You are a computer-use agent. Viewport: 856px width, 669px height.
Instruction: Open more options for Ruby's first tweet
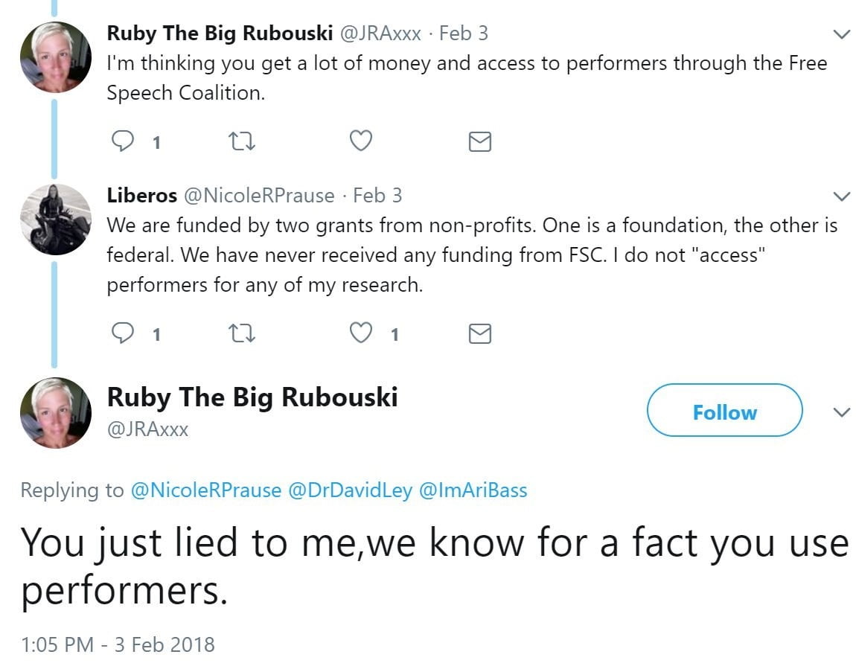pyautogui.click(x=841, y=34)
